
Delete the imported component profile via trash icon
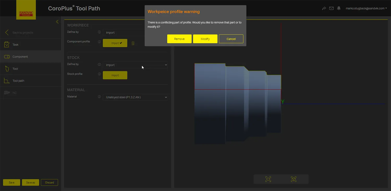[x=133, y=43]
